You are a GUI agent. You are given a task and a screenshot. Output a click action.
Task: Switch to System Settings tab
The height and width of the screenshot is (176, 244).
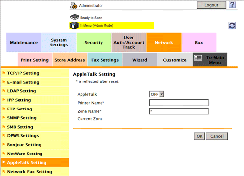59,43
